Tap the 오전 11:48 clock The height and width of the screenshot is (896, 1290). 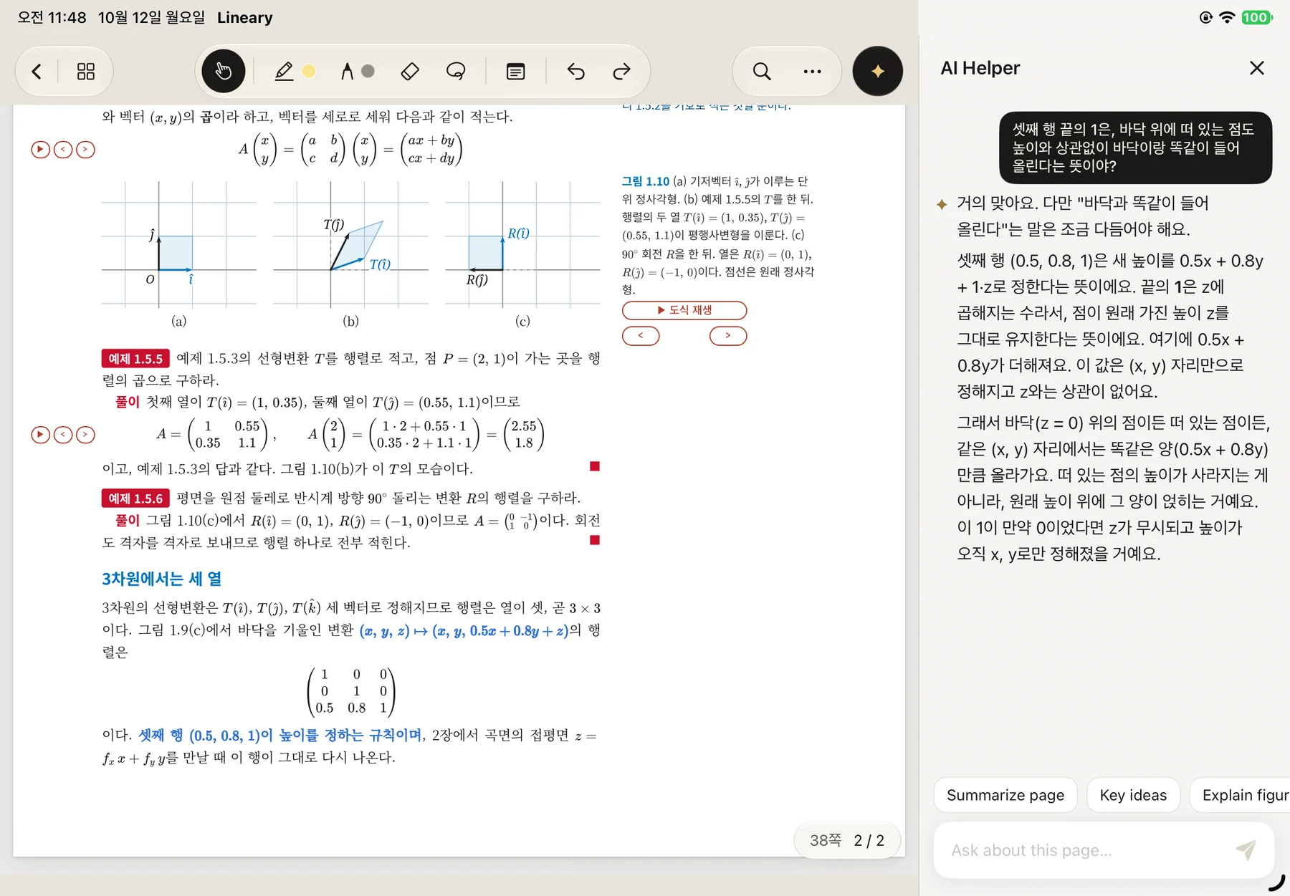[x=52, y=17]
